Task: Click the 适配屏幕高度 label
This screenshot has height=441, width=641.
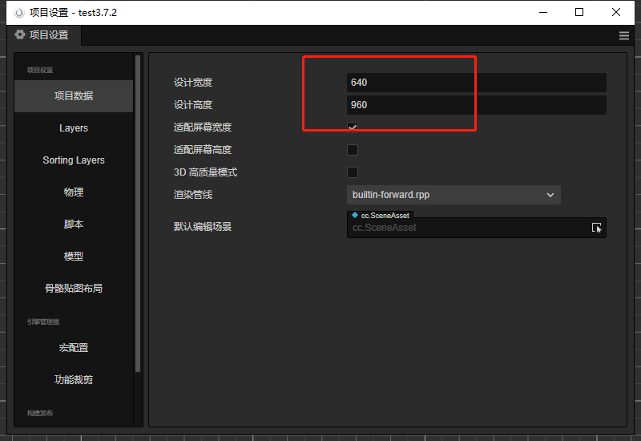Action: click(203, 150)
